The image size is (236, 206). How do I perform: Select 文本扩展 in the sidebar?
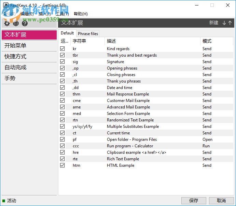[x=29, y=35]
